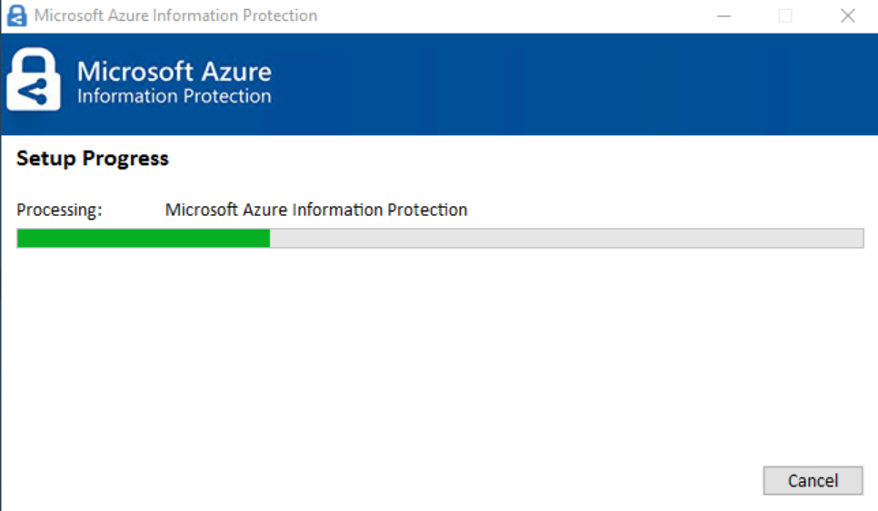Click the small lock icon in title bar
This screenshot has width=878, height=511.
(x=17, y=16)
